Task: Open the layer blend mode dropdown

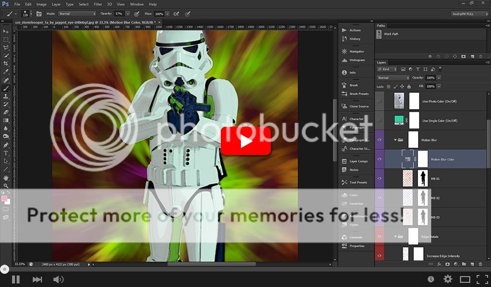Action: coord(393,77)
